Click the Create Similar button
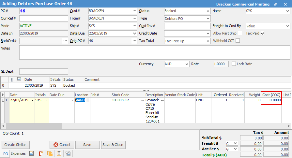Screen dimensions: 292x158 point(15,145)
